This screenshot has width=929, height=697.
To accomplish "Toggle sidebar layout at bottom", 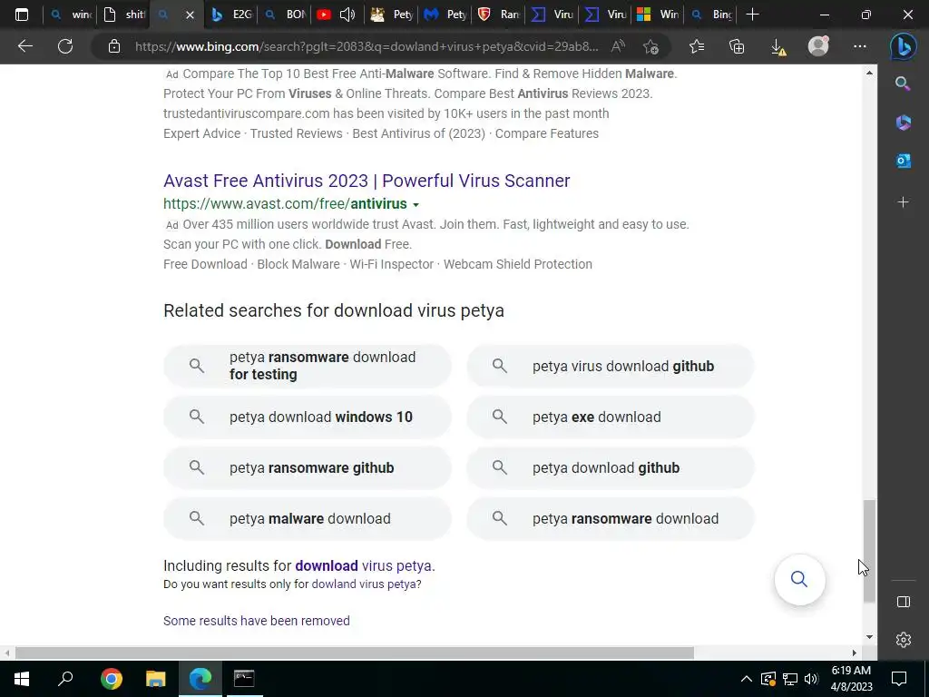I will pos(903,602).
